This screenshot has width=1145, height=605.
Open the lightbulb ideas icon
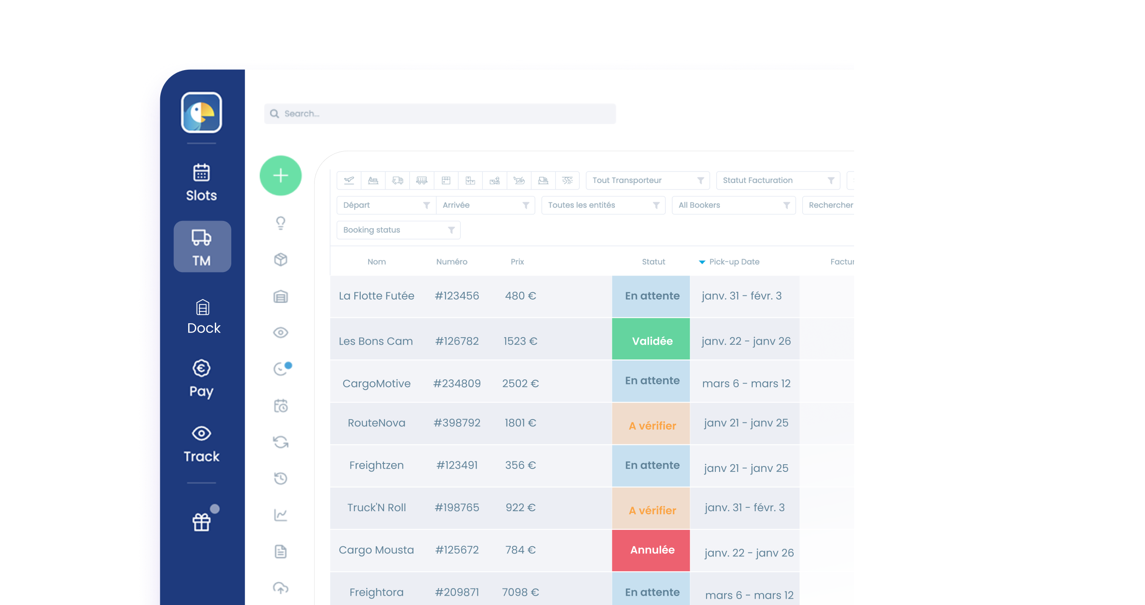(x=280, y=223)
